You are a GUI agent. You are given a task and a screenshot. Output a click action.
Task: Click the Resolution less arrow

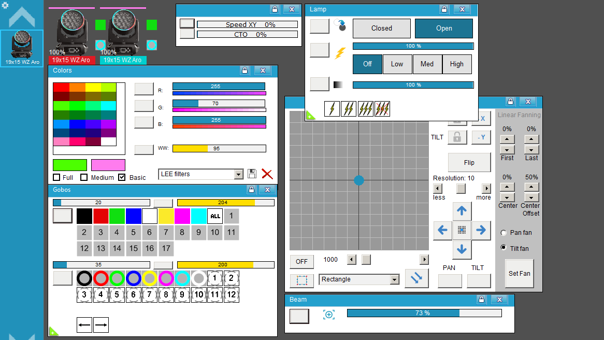[438, 189]
